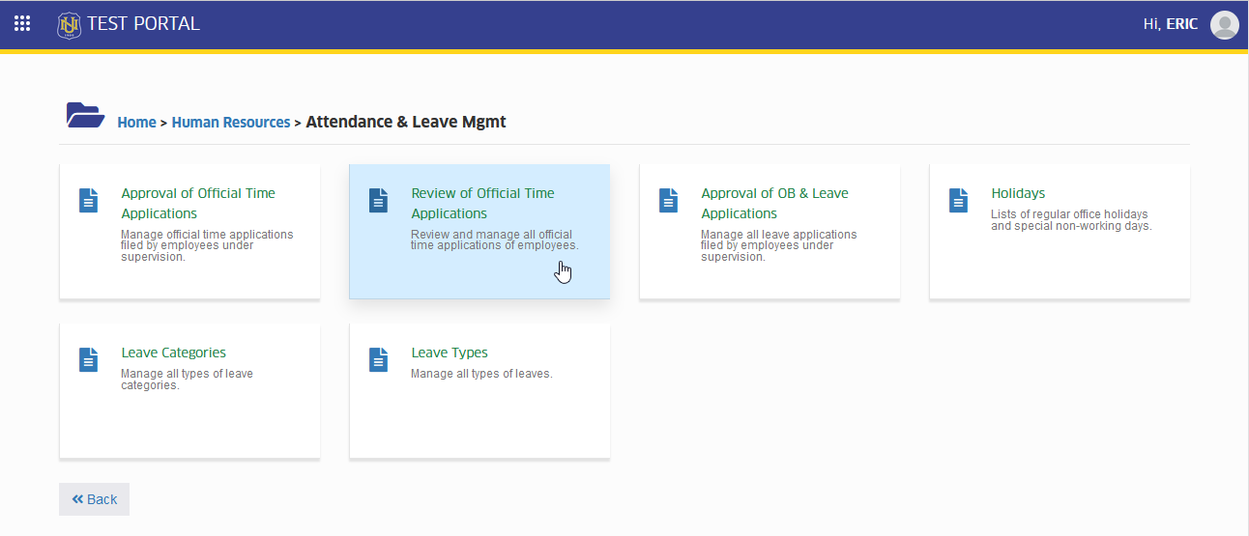This screenshot has width=1249, height=536.
Task: Go to Human Resources in breadcrumb
Action: tap(231, 123)
